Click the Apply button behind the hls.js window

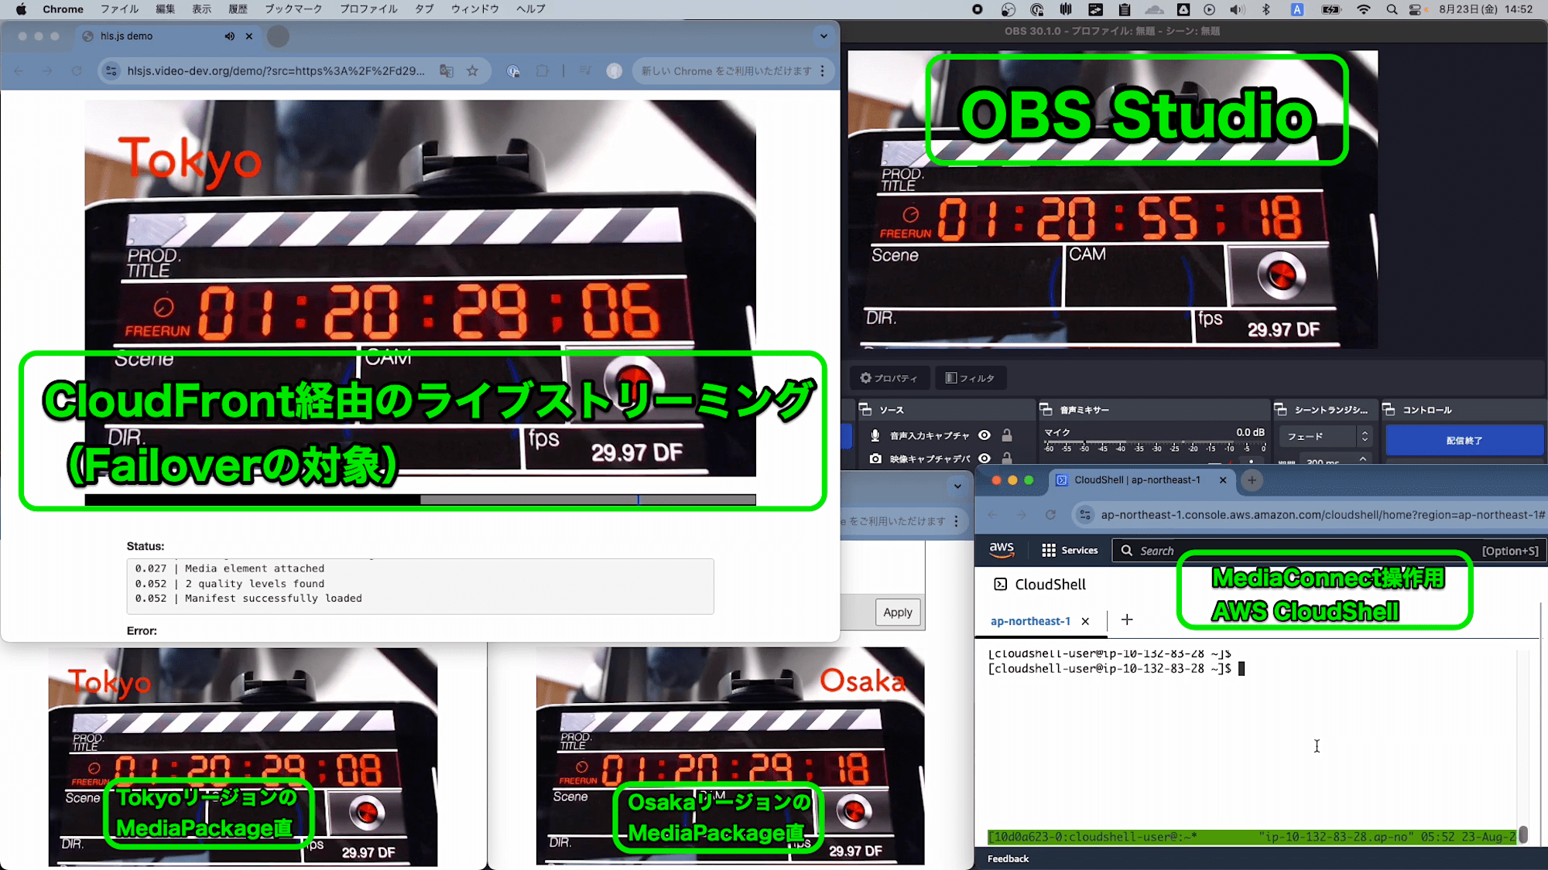coord(898,612)
